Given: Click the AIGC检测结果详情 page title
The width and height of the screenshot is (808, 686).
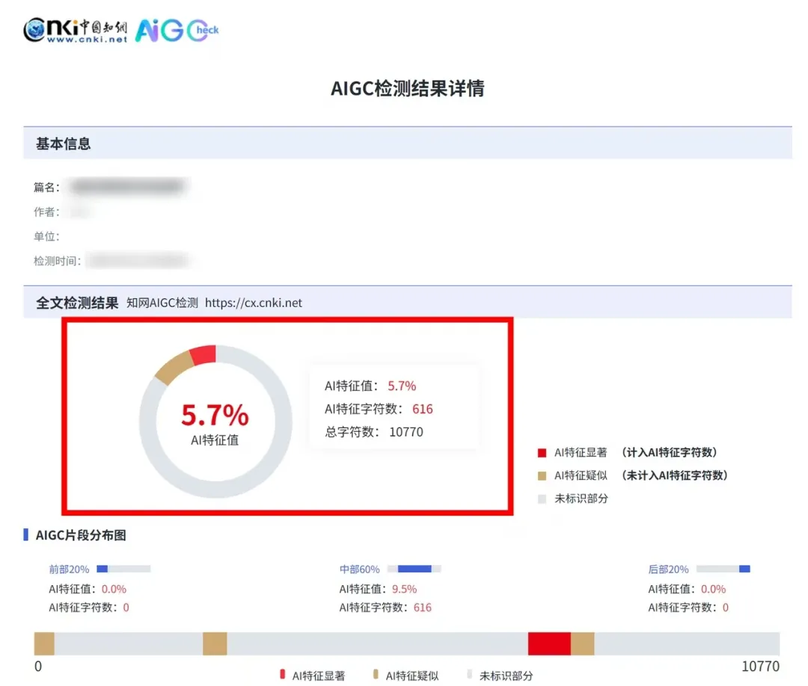Looking at the screenshot, I should tap(407, 88).
